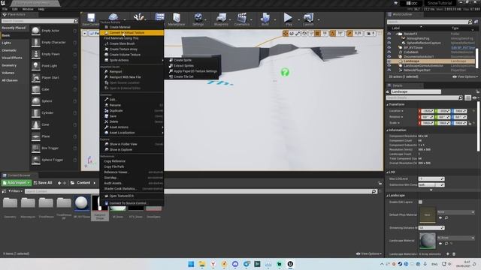
Task: Choose Convert to Virtual Texture
Action: [x=132, y=33]
